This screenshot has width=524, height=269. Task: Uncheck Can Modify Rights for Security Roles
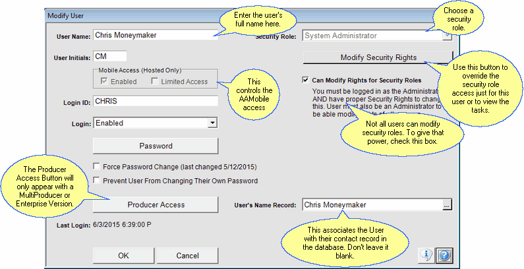pos(304,80)
